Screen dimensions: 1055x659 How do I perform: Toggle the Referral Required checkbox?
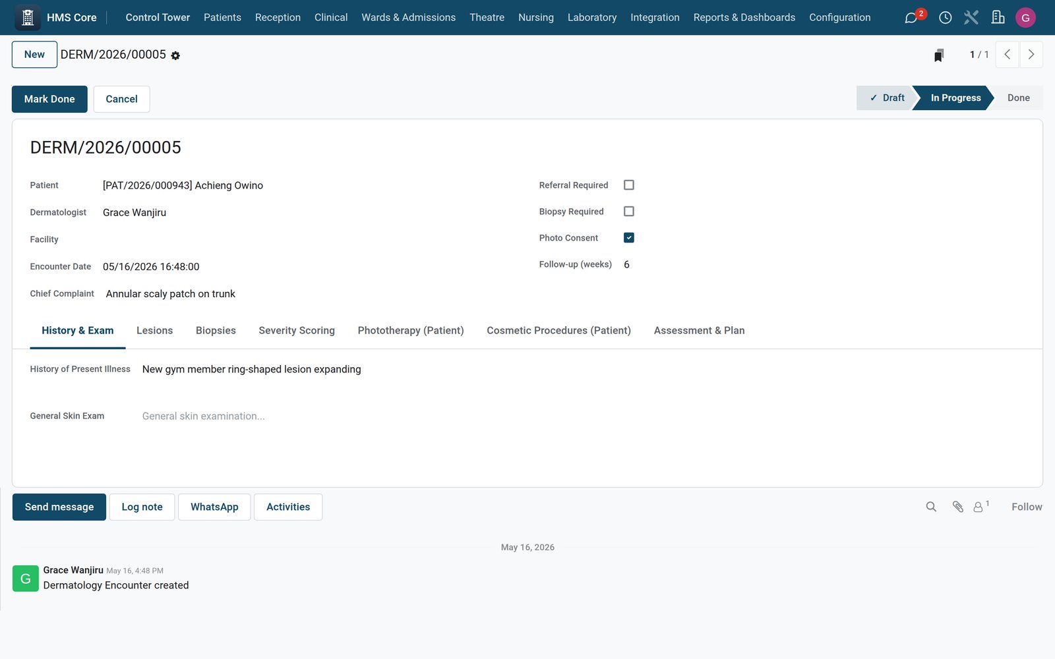click(x=629, y=185)
